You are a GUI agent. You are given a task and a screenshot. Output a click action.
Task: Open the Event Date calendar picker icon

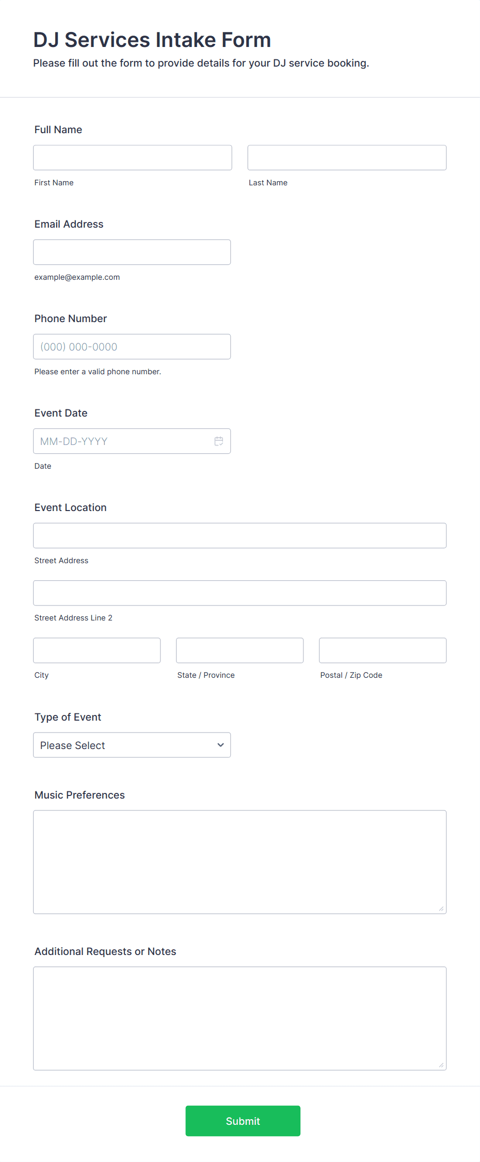[x=219, y=441]
